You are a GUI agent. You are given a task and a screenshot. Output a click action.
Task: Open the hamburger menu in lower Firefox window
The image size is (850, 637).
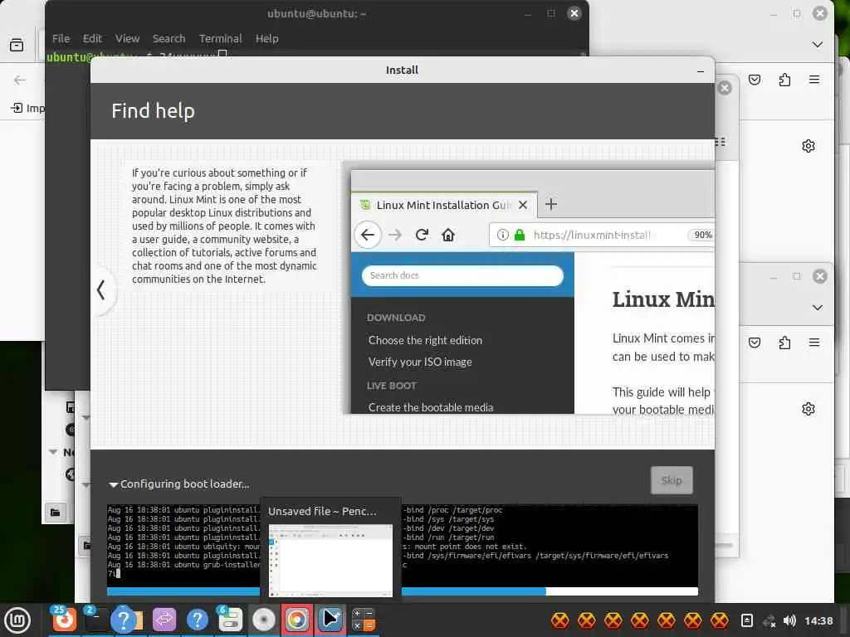click(x=814, y=343)
